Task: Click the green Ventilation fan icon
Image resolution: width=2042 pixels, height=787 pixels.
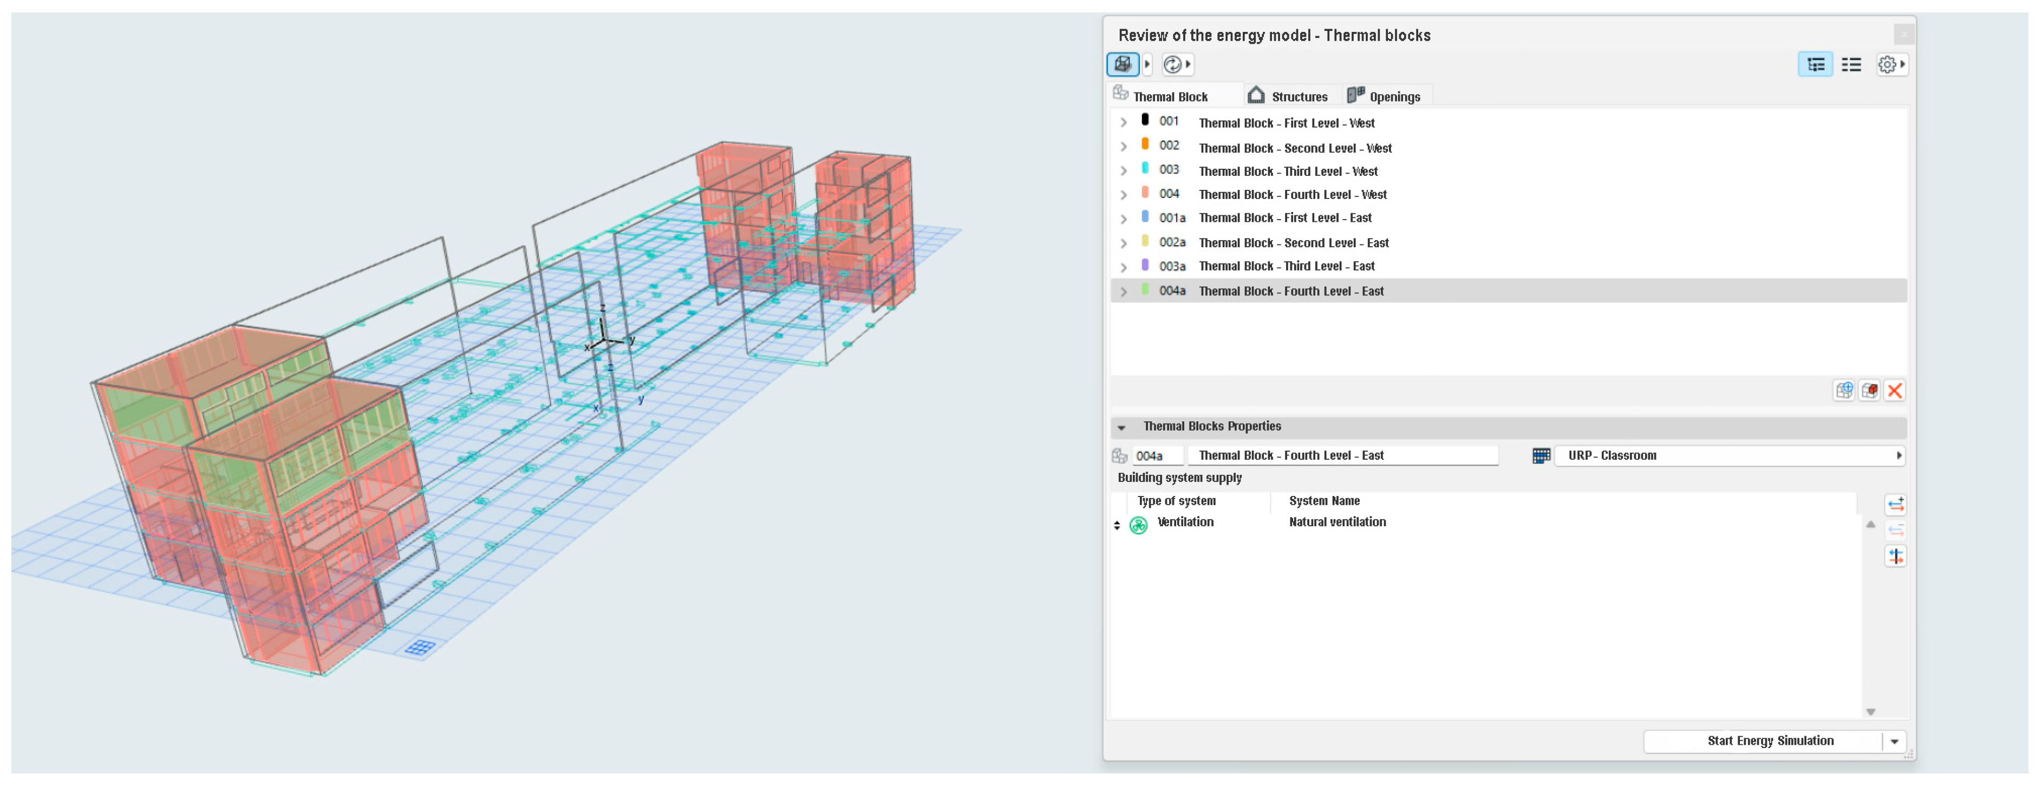Action: pos(1138,525)
